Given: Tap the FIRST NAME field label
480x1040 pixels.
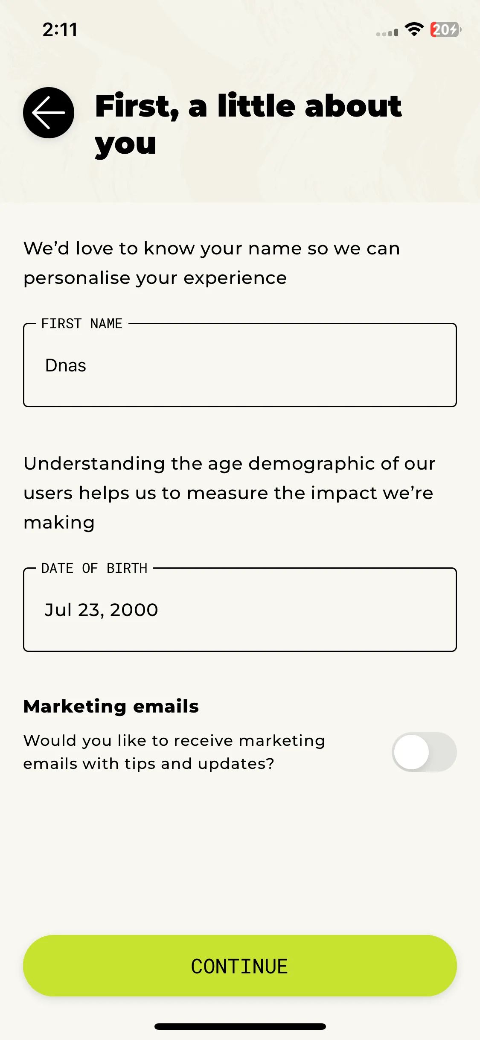Looking at the screenshot, I should [82, 324].
